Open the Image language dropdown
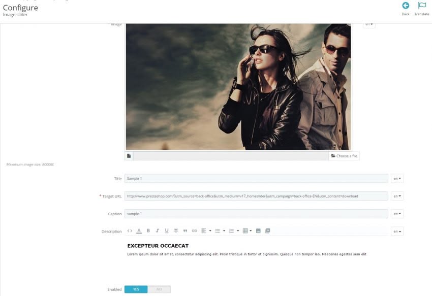 point(369,25)
